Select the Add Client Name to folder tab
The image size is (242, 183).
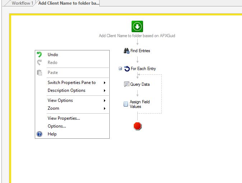tap(68, 3)
